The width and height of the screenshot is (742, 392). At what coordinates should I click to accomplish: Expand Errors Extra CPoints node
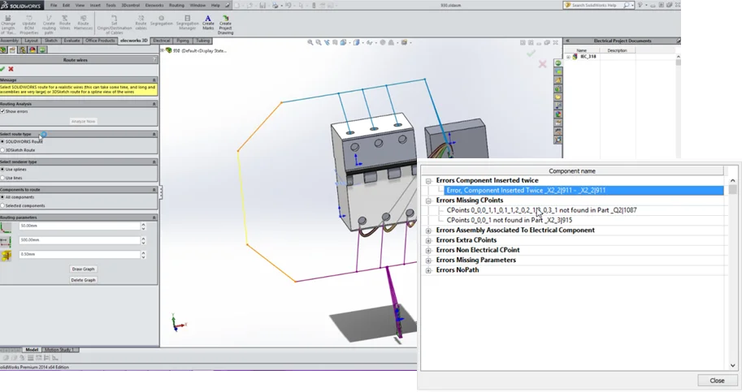tap(428, 240)
